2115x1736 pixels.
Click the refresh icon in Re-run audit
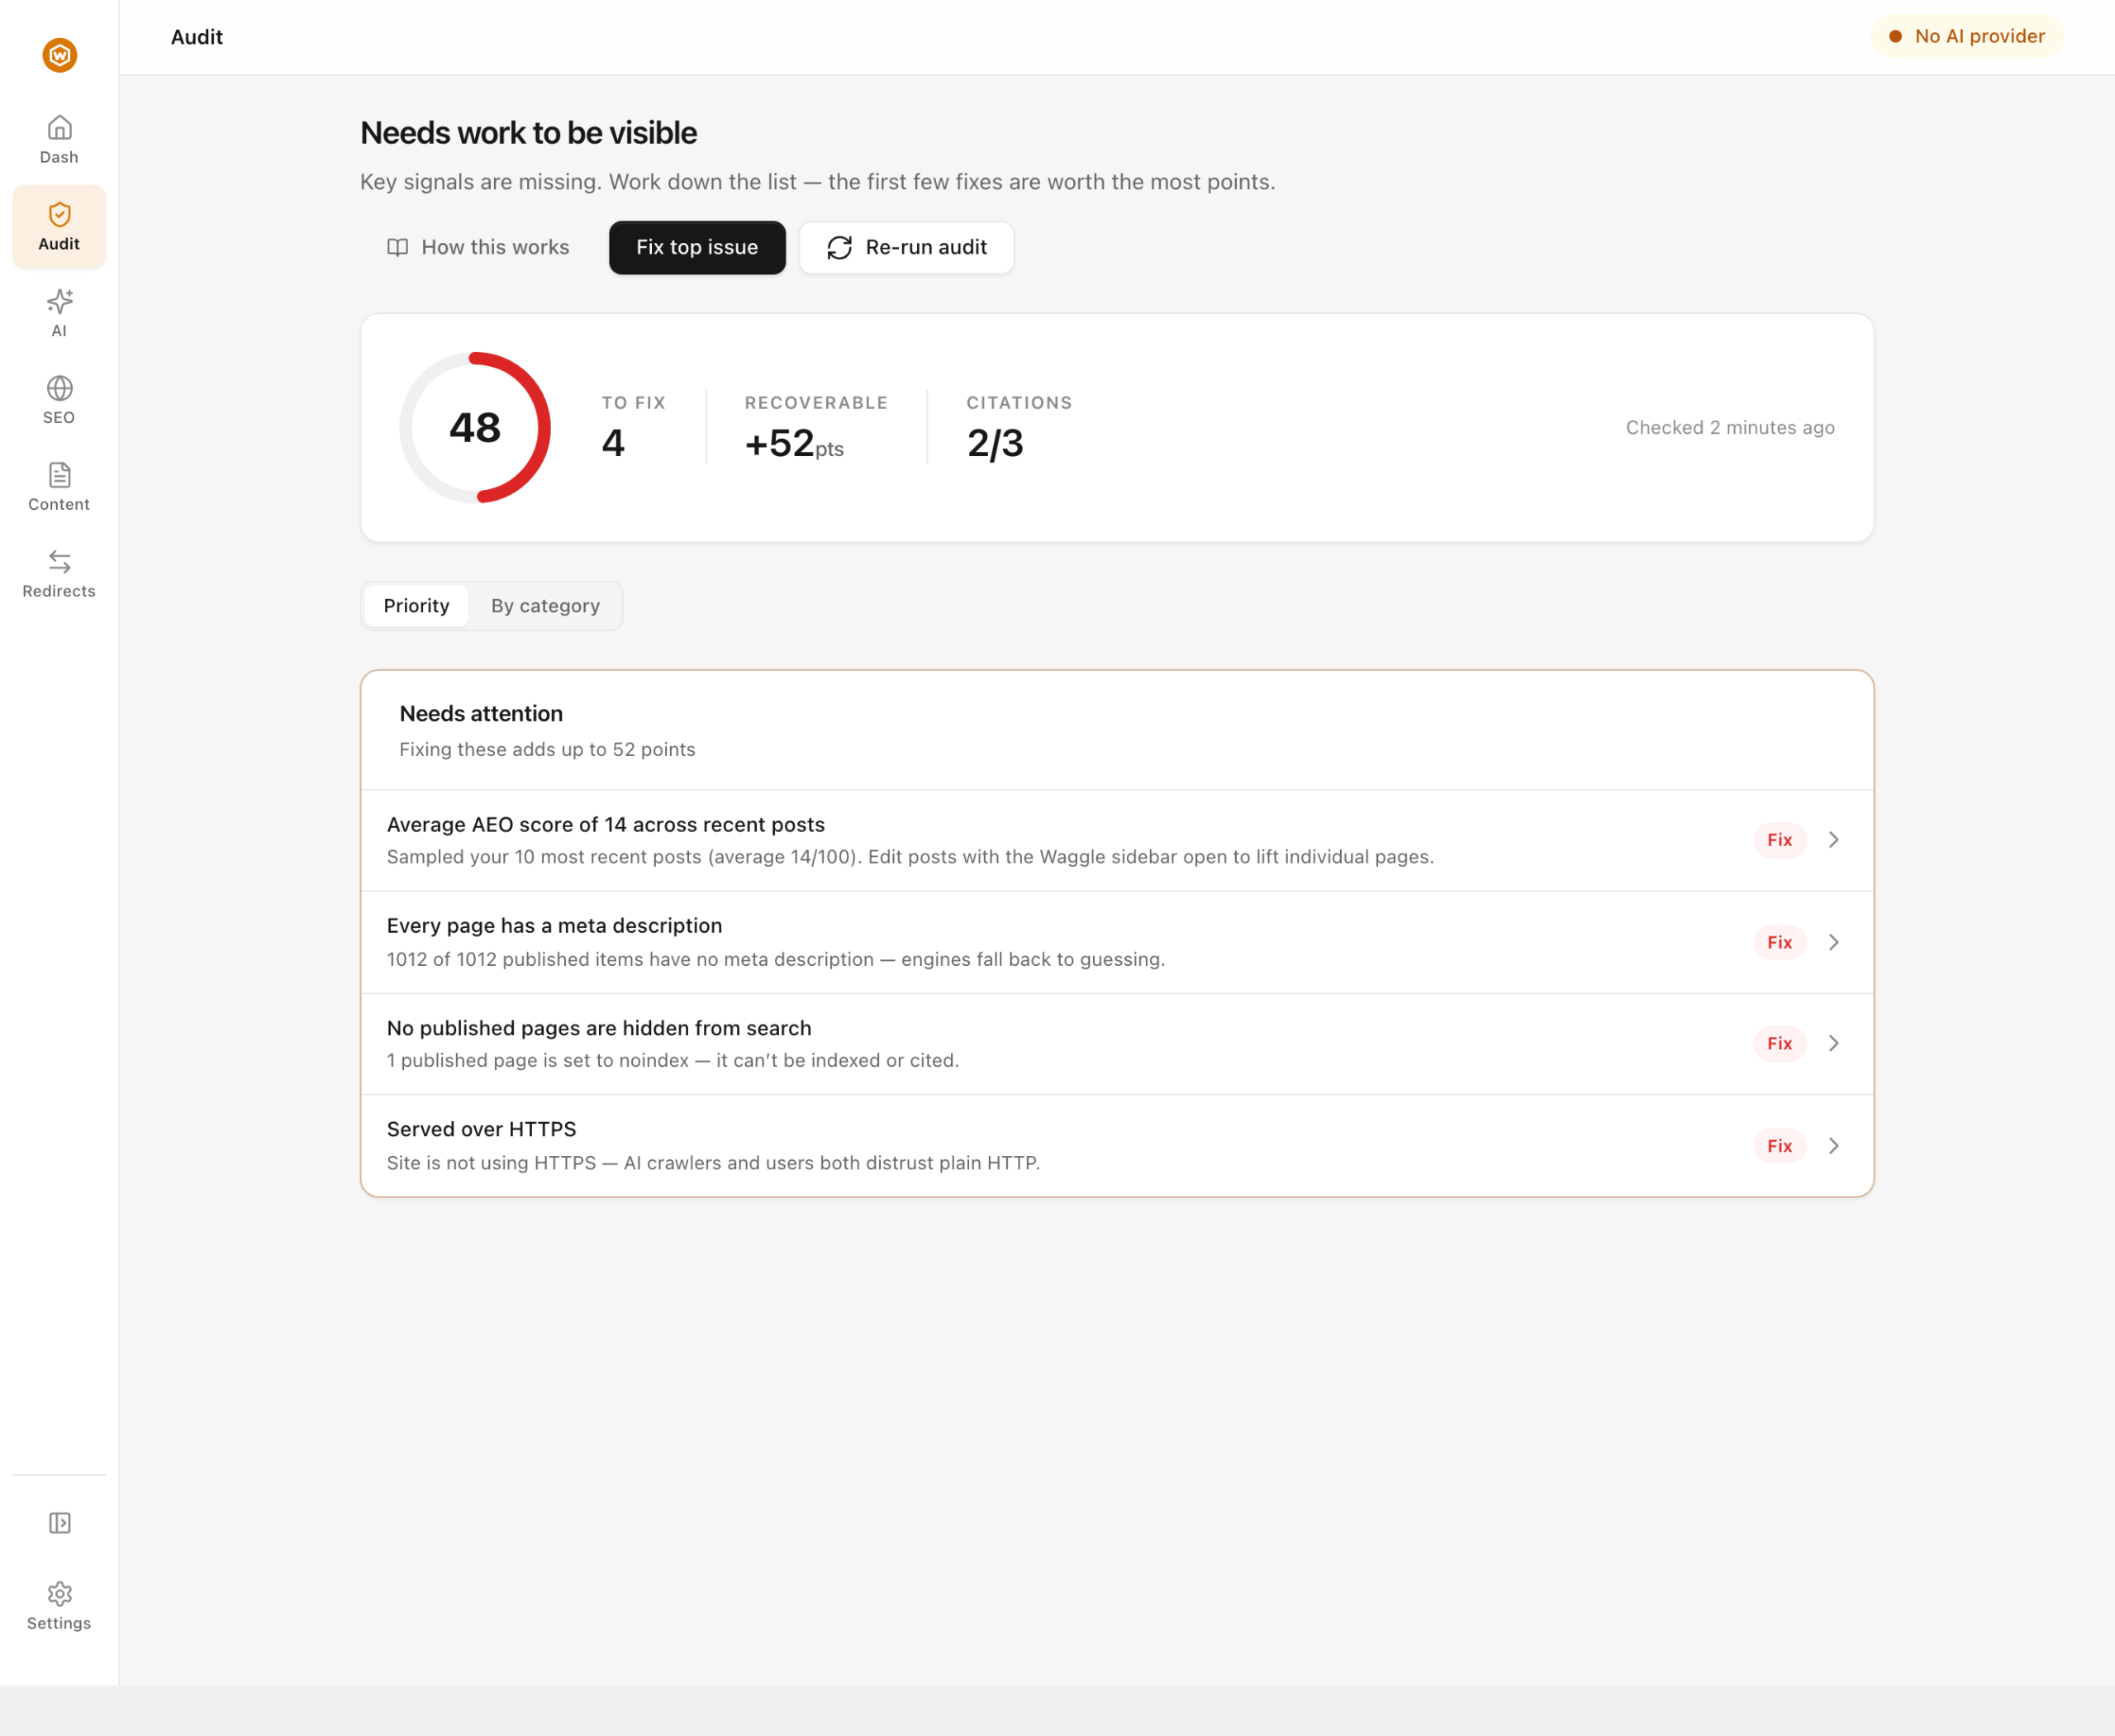pos(840,248)
